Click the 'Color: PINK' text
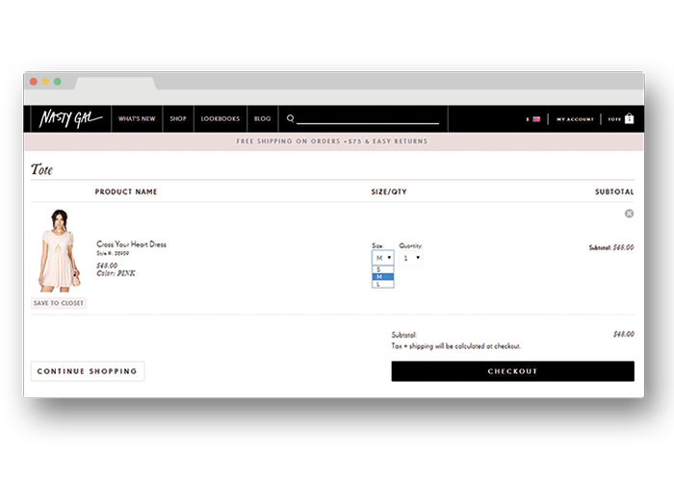674x481 pixels. pyautogui.click(x=116, y=273)
